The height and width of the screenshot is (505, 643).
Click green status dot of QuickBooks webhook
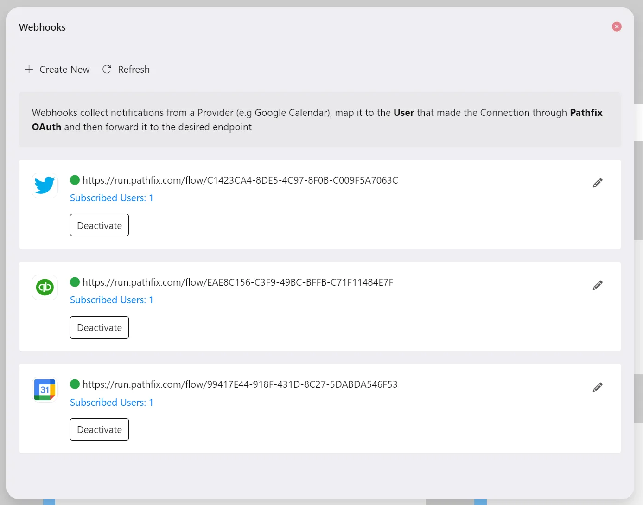tap(75, 282)
